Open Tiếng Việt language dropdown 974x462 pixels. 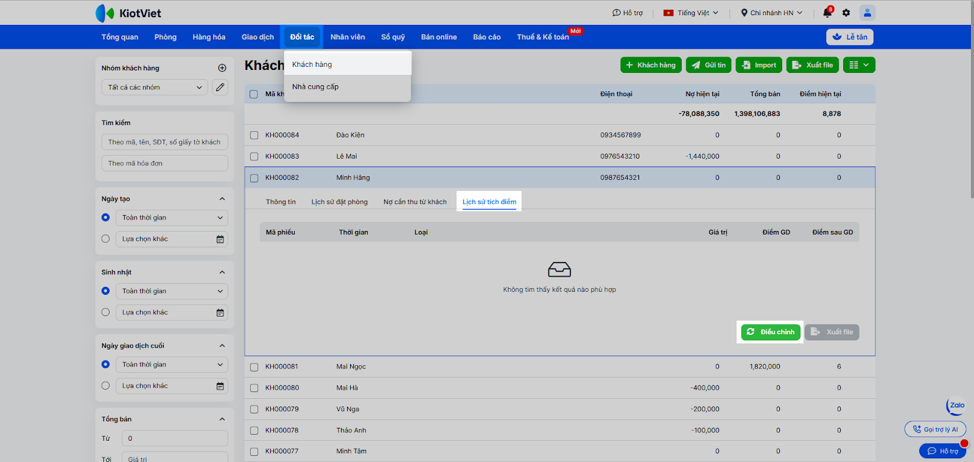692,13
